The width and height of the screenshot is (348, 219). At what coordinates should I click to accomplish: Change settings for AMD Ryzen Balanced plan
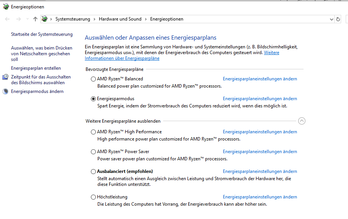260,79
